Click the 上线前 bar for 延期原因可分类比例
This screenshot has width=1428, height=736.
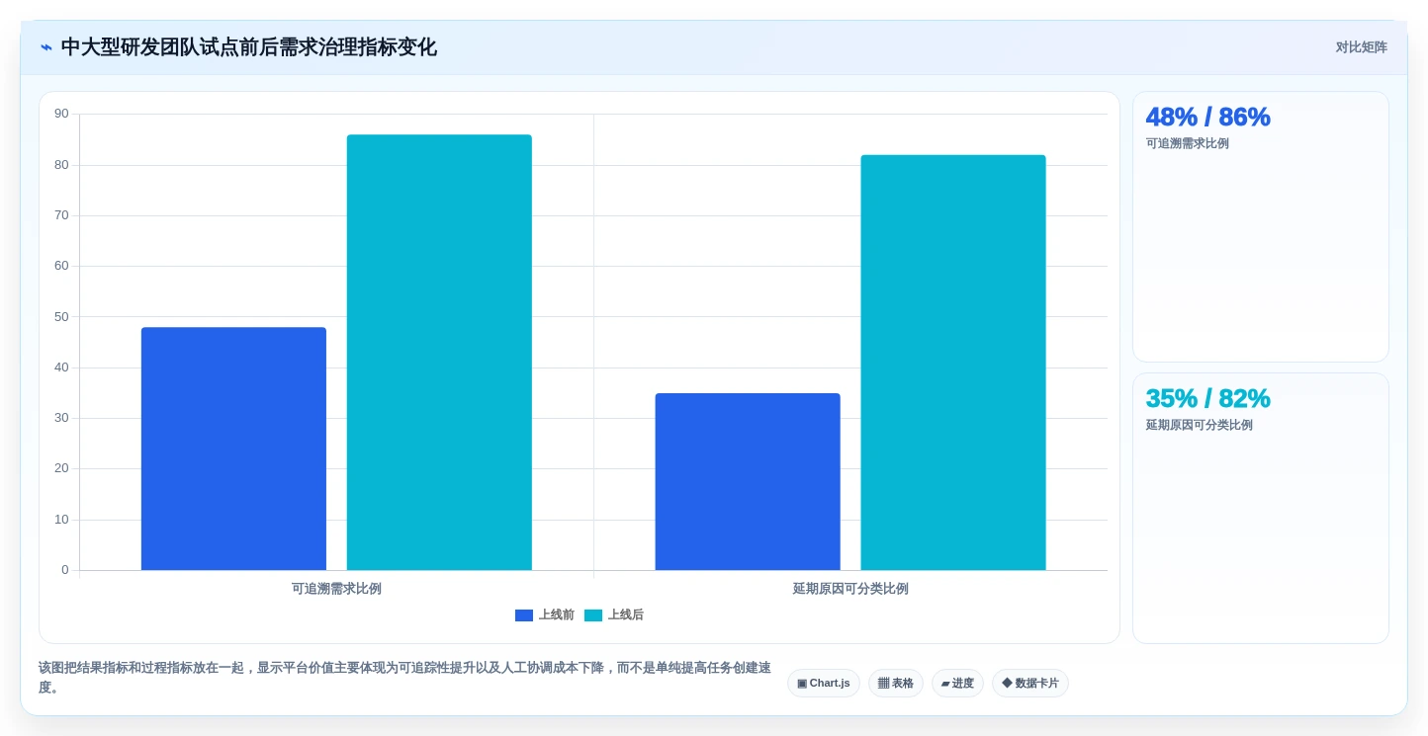[748, 482]
